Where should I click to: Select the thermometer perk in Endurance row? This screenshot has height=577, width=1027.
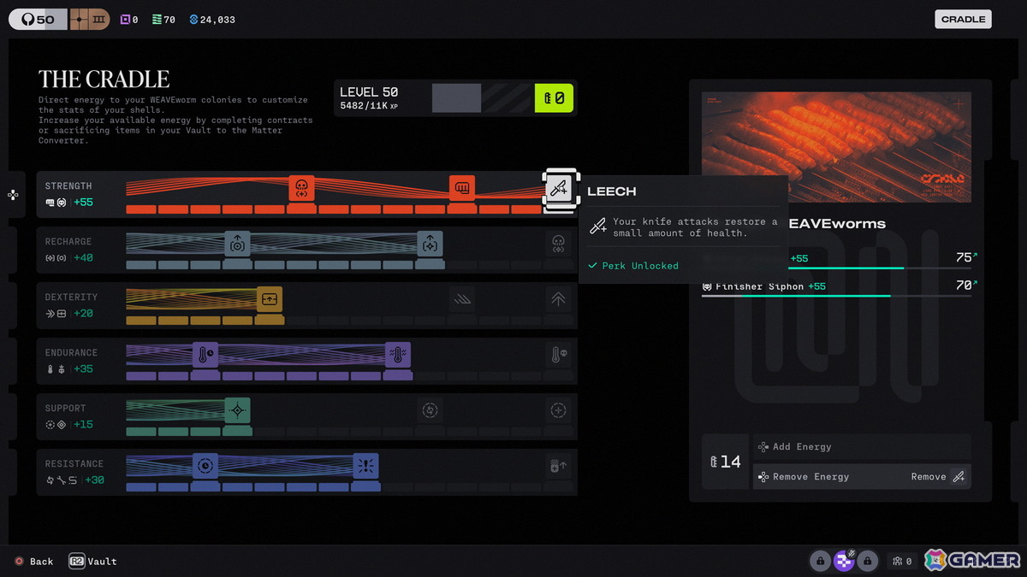click(x=205, y=355)
